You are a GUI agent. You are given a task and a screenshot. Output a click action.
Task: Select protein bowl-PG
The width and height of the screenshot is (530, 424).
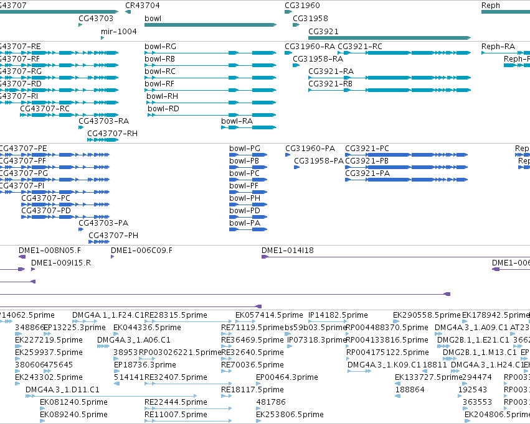pos(248,155)
